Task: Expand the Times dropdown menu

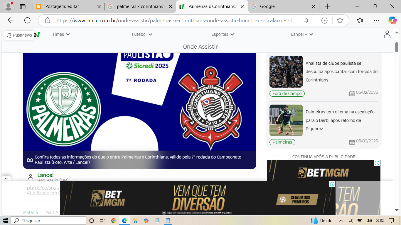Action: coord(61,34)
